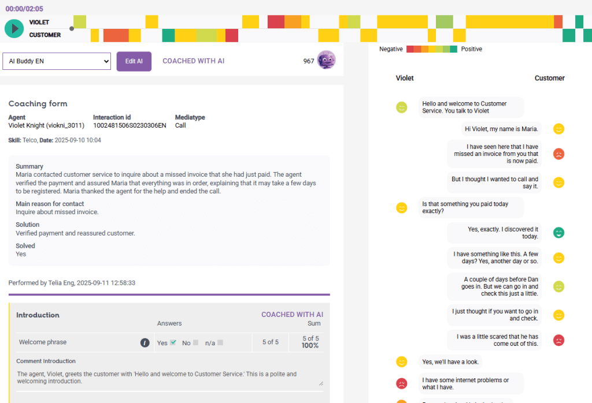Image resolution: width=592 pixels, height=403 pixels.
Task: Click the timeline playhead position dot
Action: point(72,28)
